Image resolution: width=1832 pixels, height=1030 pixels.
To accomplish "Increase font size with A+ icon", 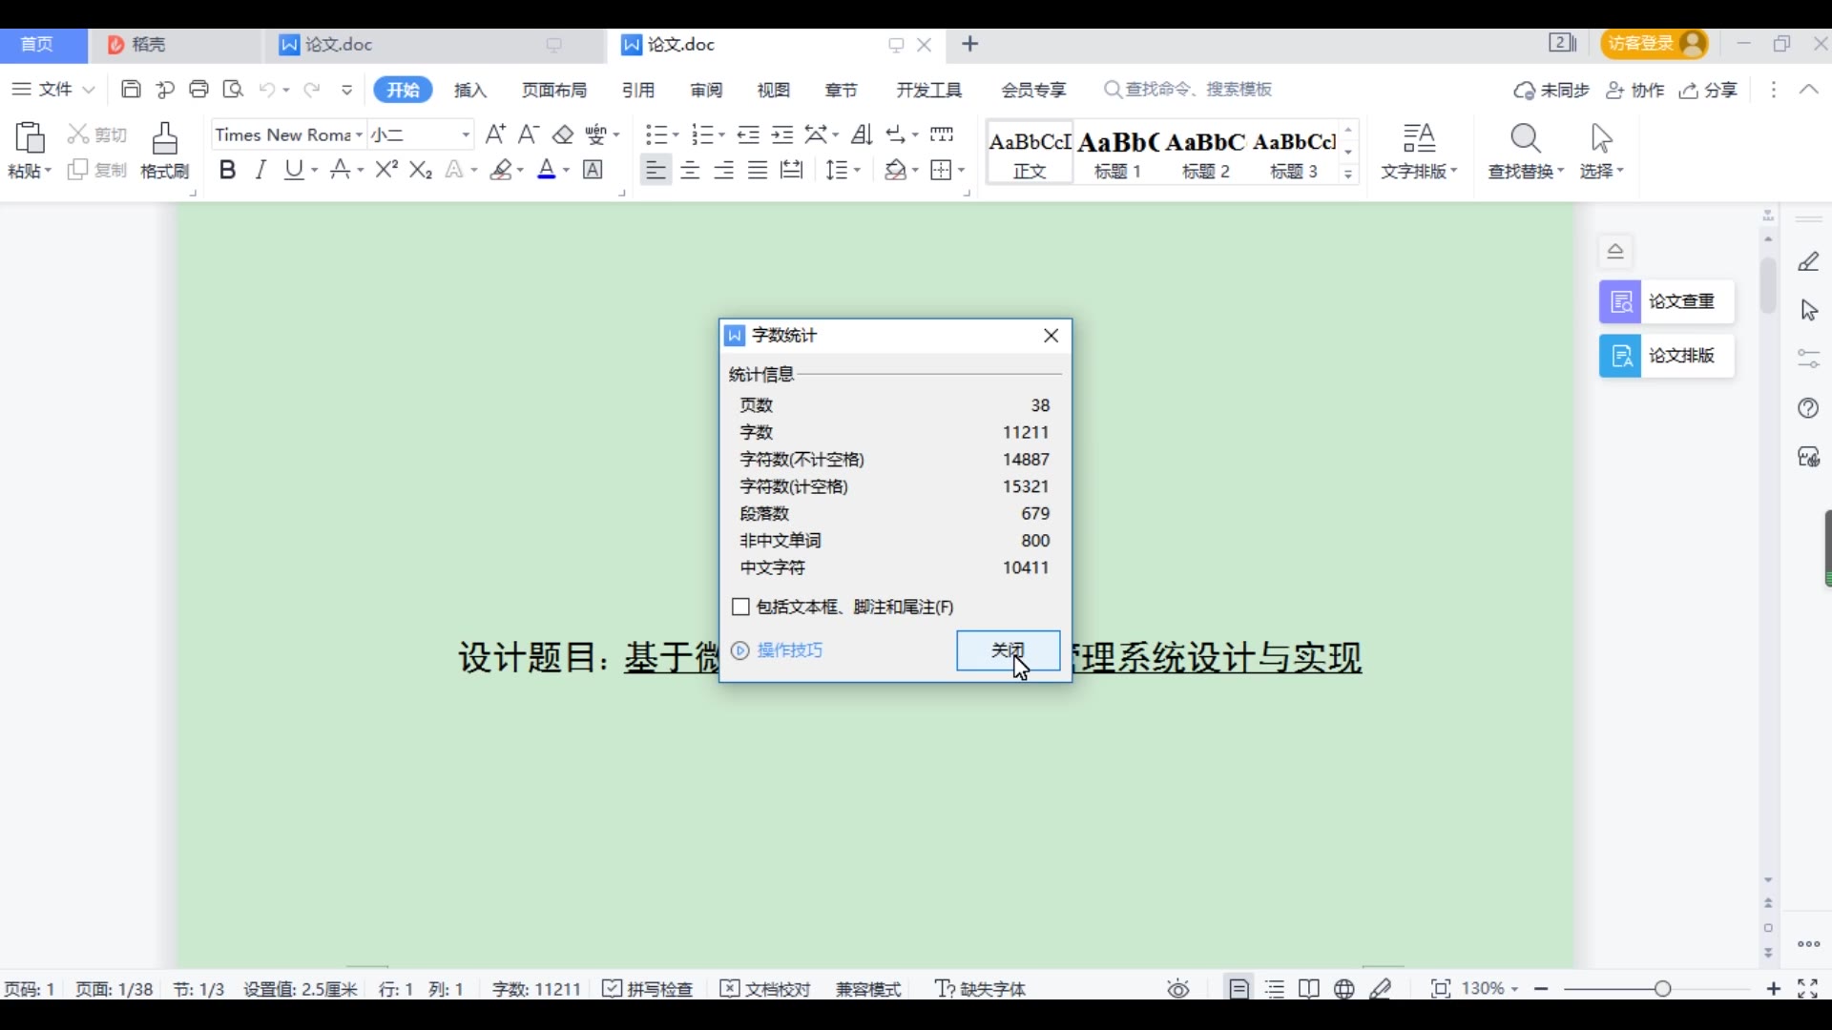I will click(x=495, y=134).
